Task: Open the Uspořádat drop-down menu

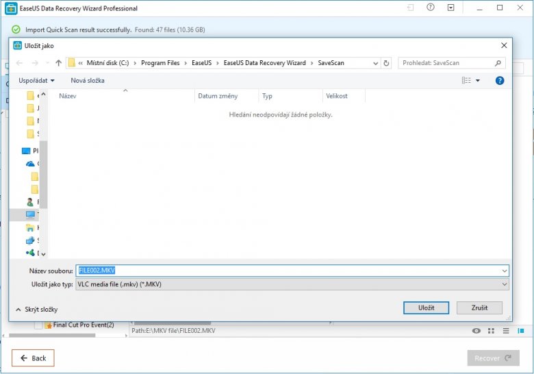Action: [36, 81]
